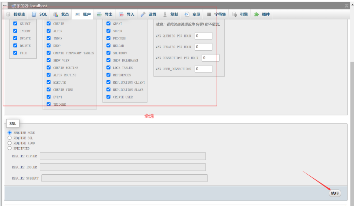Uncheck the FILE privilege
This screenshot has height=206, width=354.
pyautogui.click(x=15, y=53)
